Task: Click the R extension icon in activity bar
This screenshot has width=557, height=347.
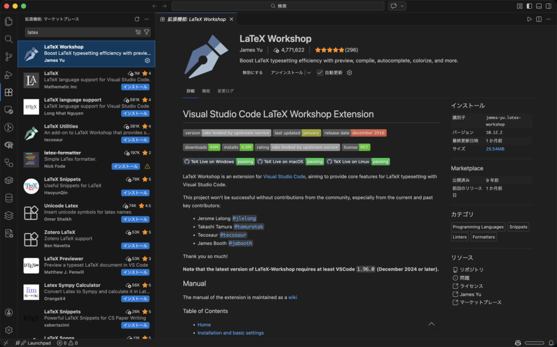Action: [x=8, y=145]
